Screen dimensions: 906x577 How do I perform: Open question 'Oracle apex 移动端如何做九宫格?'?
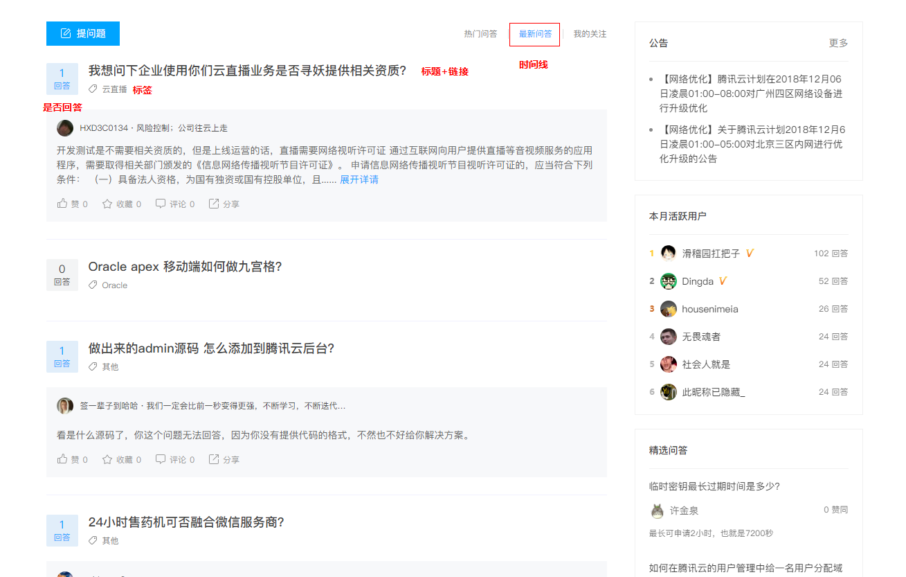pos(185,267)
